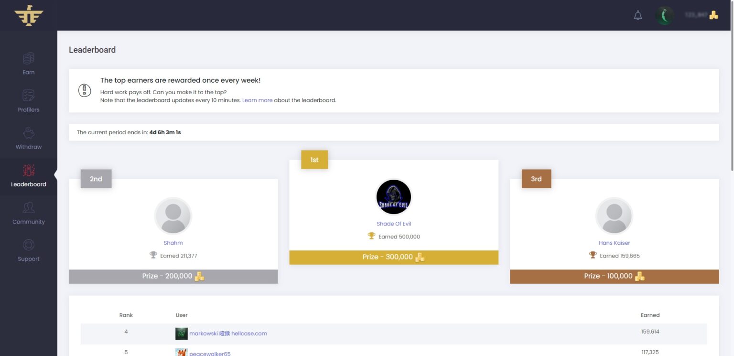Open the Earn section icon
Image resolution: width=734 pixels, height=356 pixels.
click(29, 59)
